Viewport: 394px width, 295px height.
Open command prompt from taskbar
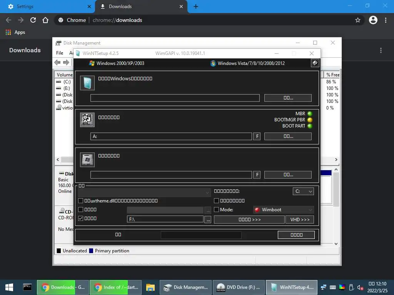tap(27, 287)
